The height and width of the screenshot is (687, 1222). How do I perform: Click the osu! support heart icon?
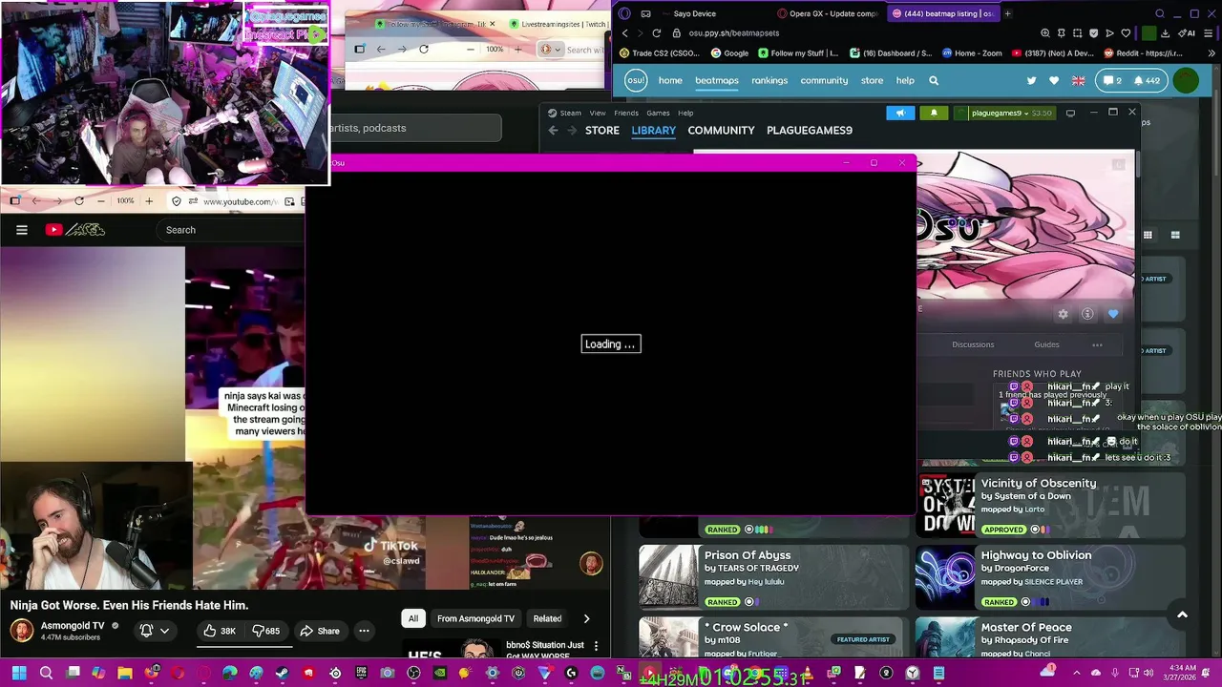click(1054, 81)
